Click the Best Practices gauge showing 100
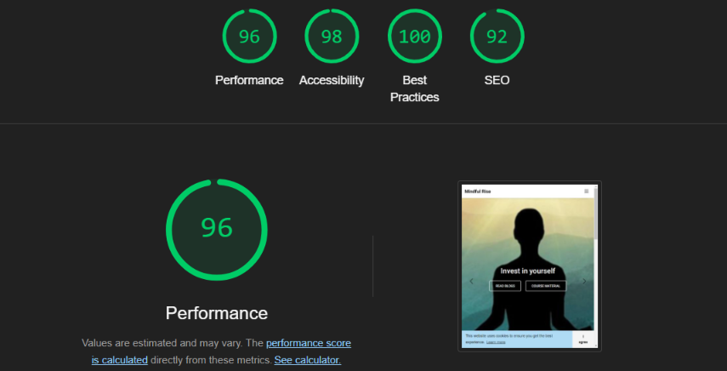The width and height of the screenshot is (727, 371). point(414,37)
